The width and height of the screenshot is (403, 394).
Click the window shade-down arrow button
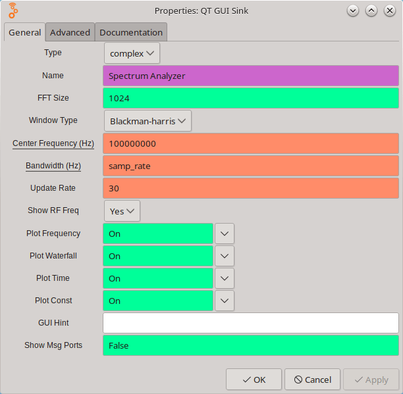tap(354, 11)
